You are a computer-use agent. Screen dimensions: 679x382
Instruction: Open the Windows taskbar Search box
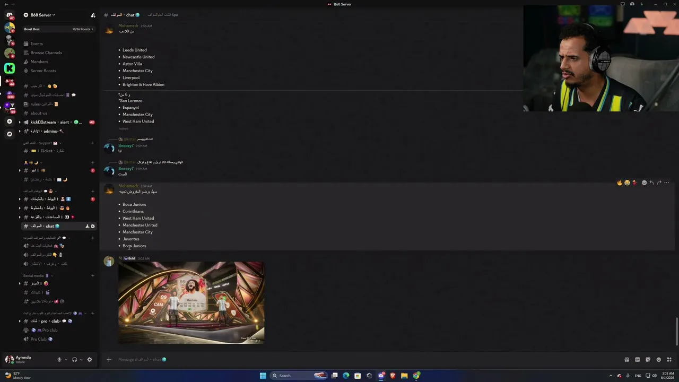(299, 376)
